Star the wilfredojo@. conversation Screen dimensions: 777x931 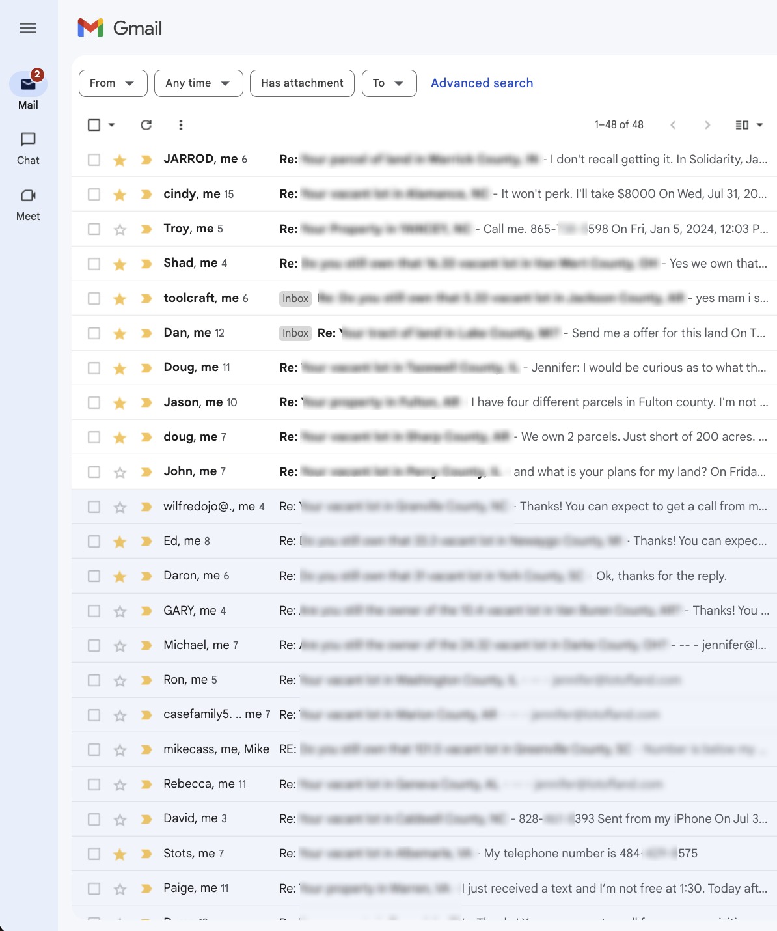[120, 507]
